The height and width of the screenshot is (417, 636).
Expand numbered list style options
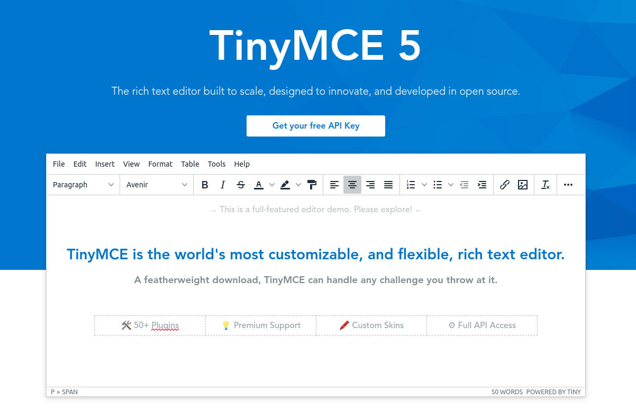click(x=424, y=185)
